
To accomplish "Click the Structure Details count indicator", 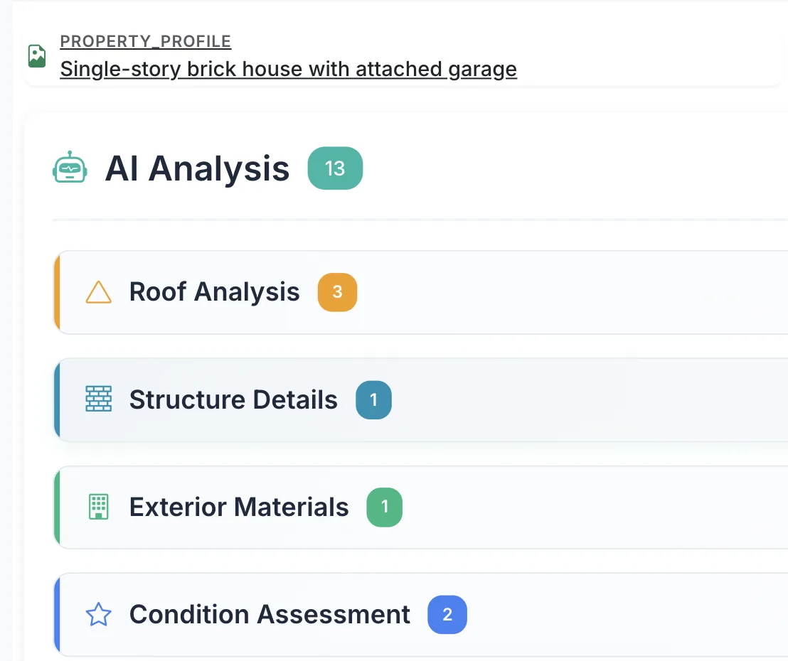I will (x=373, y=399).
